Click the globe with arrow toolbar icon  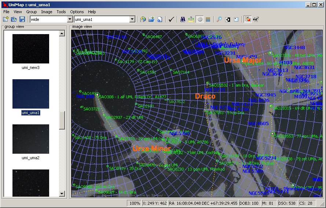point(143,19)
